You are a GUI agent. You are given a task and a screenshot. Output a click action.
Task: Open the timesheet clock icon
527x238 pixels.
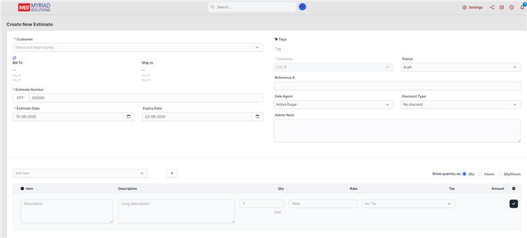pos(512,7)
